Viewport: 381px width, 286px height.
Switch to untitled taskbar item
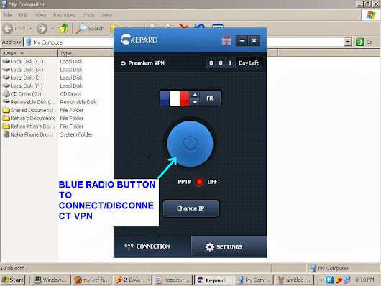(295, 280)
